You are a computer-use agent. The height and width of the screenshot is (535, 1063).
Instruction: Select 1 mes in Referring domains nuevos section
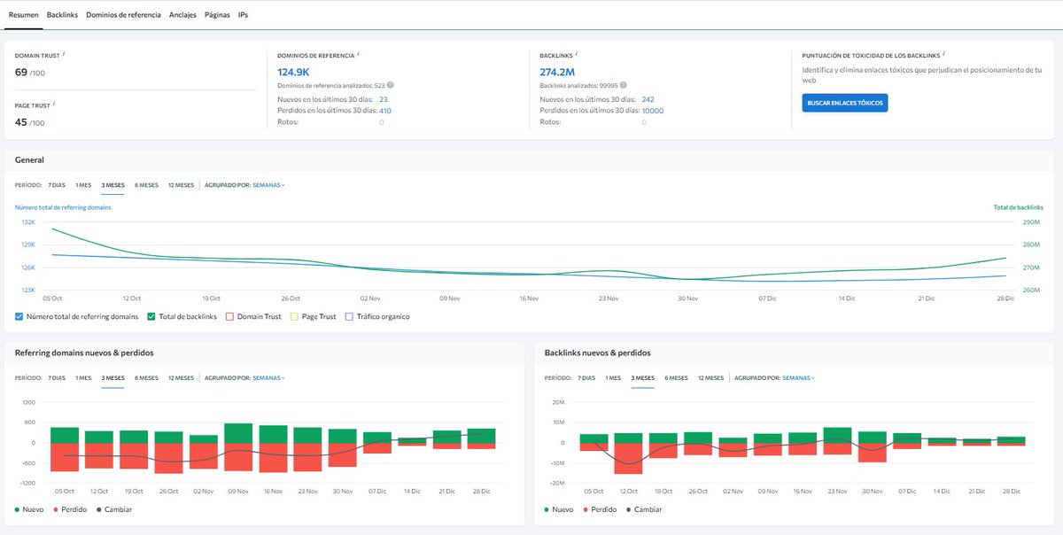(83, 378)
